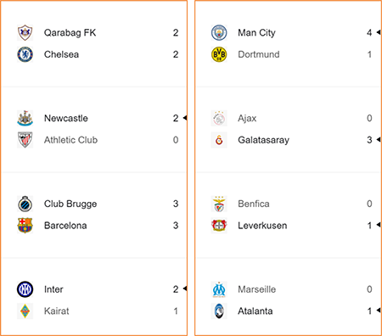Click the Newcastle club crest

click(x=25, y=118)
